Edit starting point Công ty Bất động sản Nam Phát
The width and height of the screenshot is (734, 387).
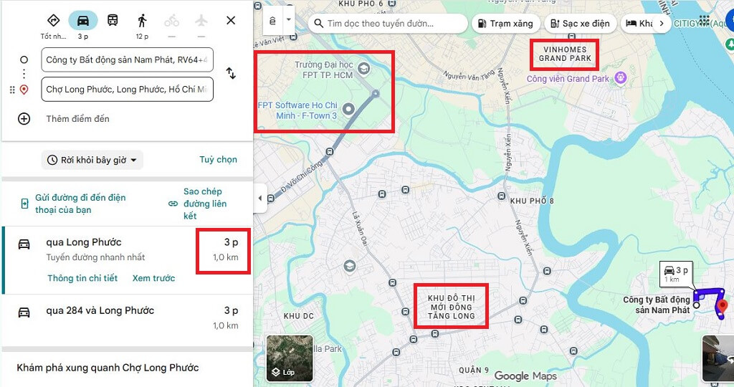click(x=128, y=59)
